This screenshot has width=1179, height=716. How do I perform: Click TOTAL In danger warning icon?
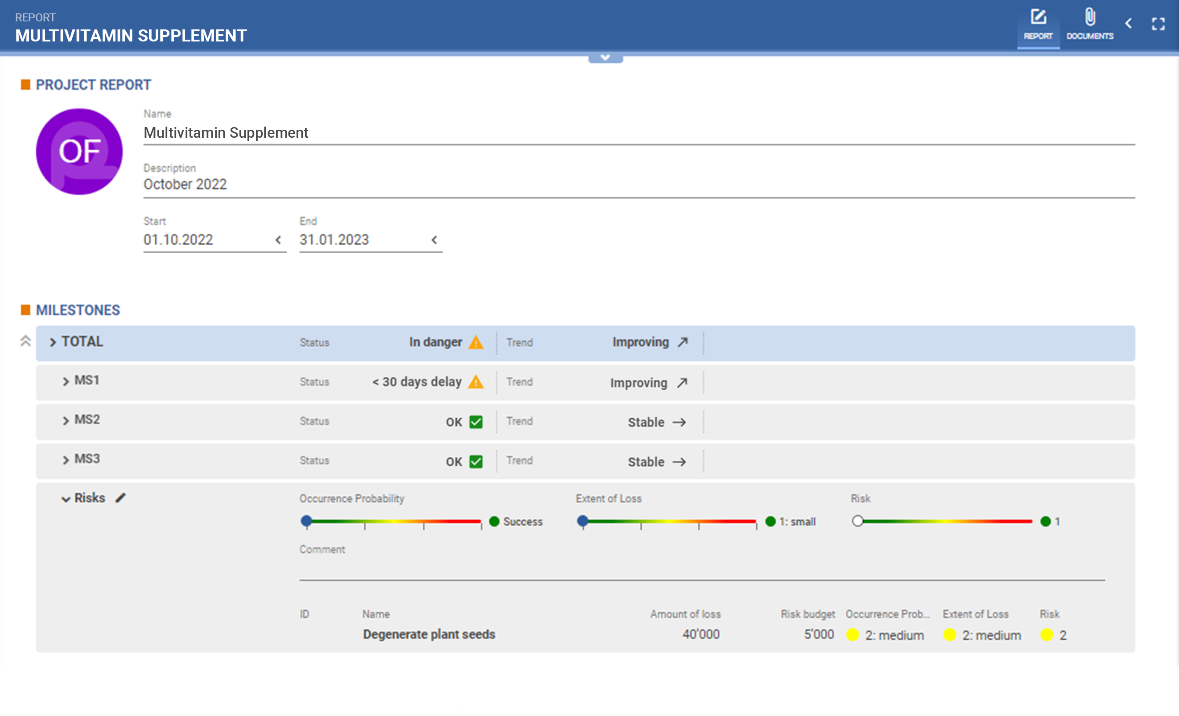click(x=476, y=342)
